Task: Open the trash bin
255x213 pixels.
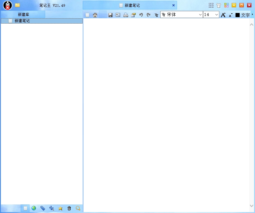Action: pyautogui.click(x=69, y=208)
